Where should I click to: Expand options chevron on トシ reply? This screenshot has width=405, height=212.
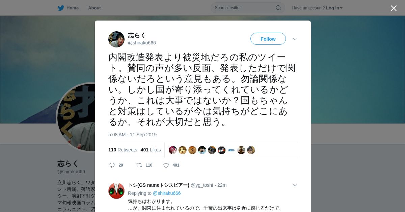tap(295, 185)
